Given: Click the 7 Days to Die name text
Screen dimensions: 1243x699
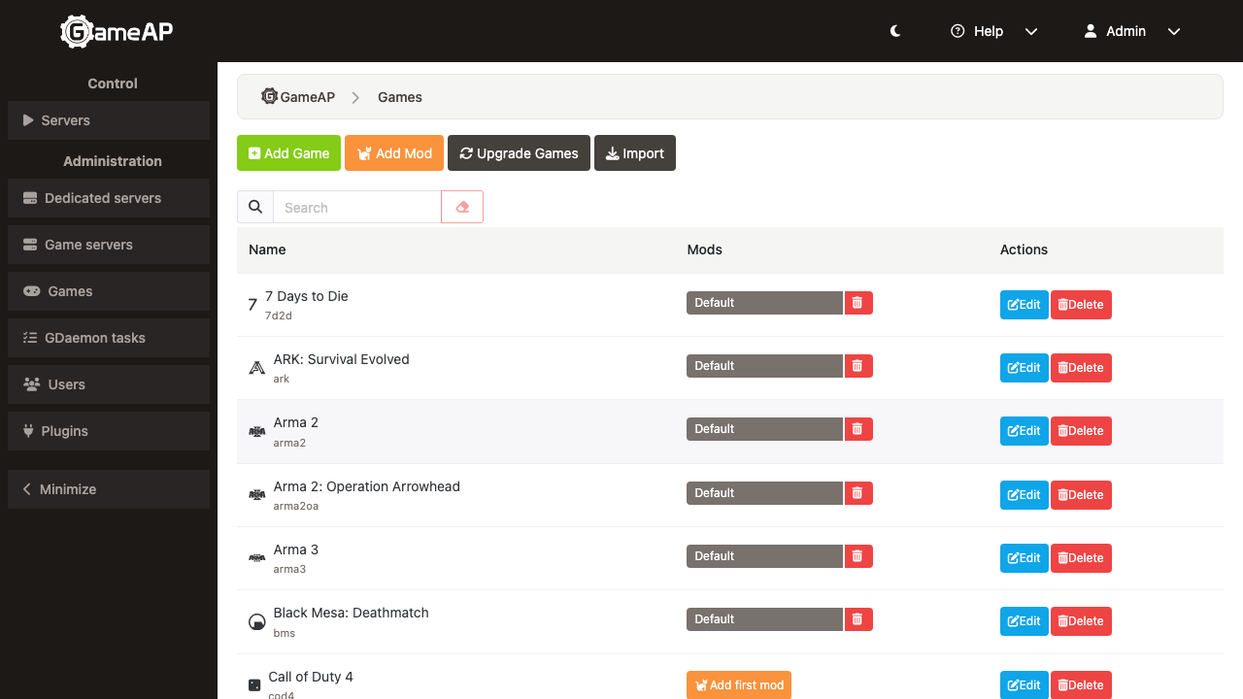Looking at the screenshot, I should coord(306,296).
